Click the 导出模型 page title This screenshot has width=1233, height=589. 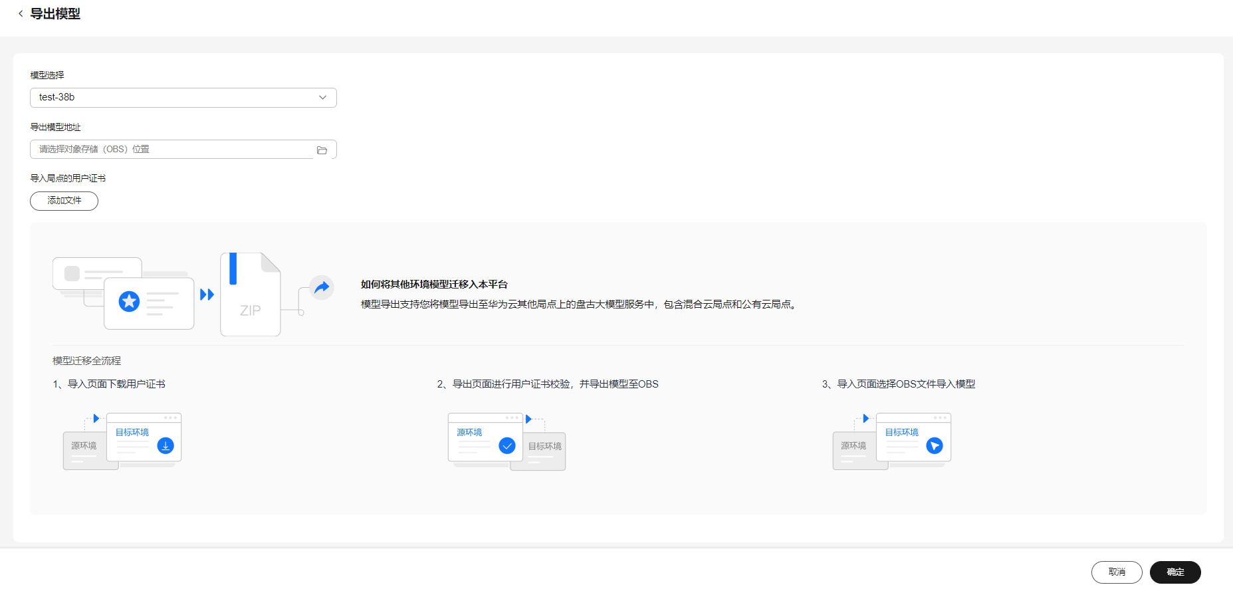[55, 14]
